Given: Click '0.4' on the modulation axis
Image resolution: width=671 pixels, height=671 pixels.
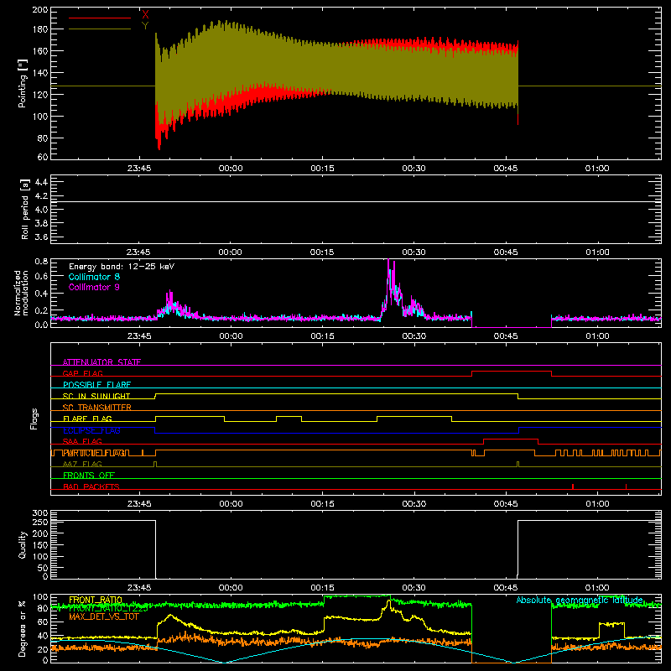Looking at the screenshot, I should 41,294.
